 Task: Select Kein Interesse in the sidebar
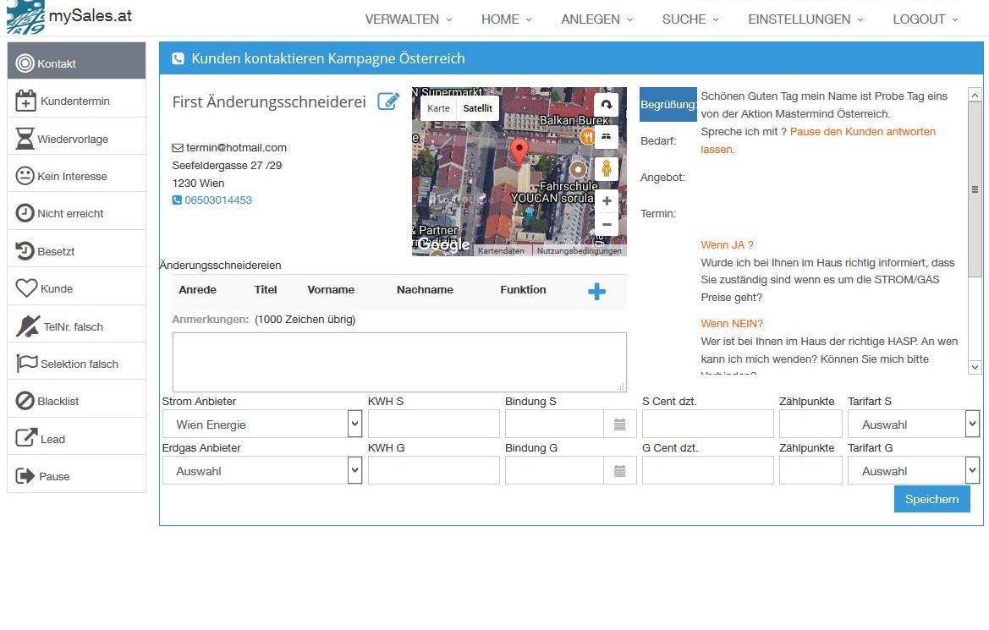72,177
